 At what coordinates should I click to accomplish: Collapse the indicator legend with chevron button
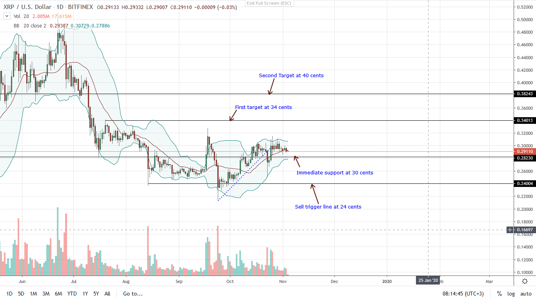(7, 16)
